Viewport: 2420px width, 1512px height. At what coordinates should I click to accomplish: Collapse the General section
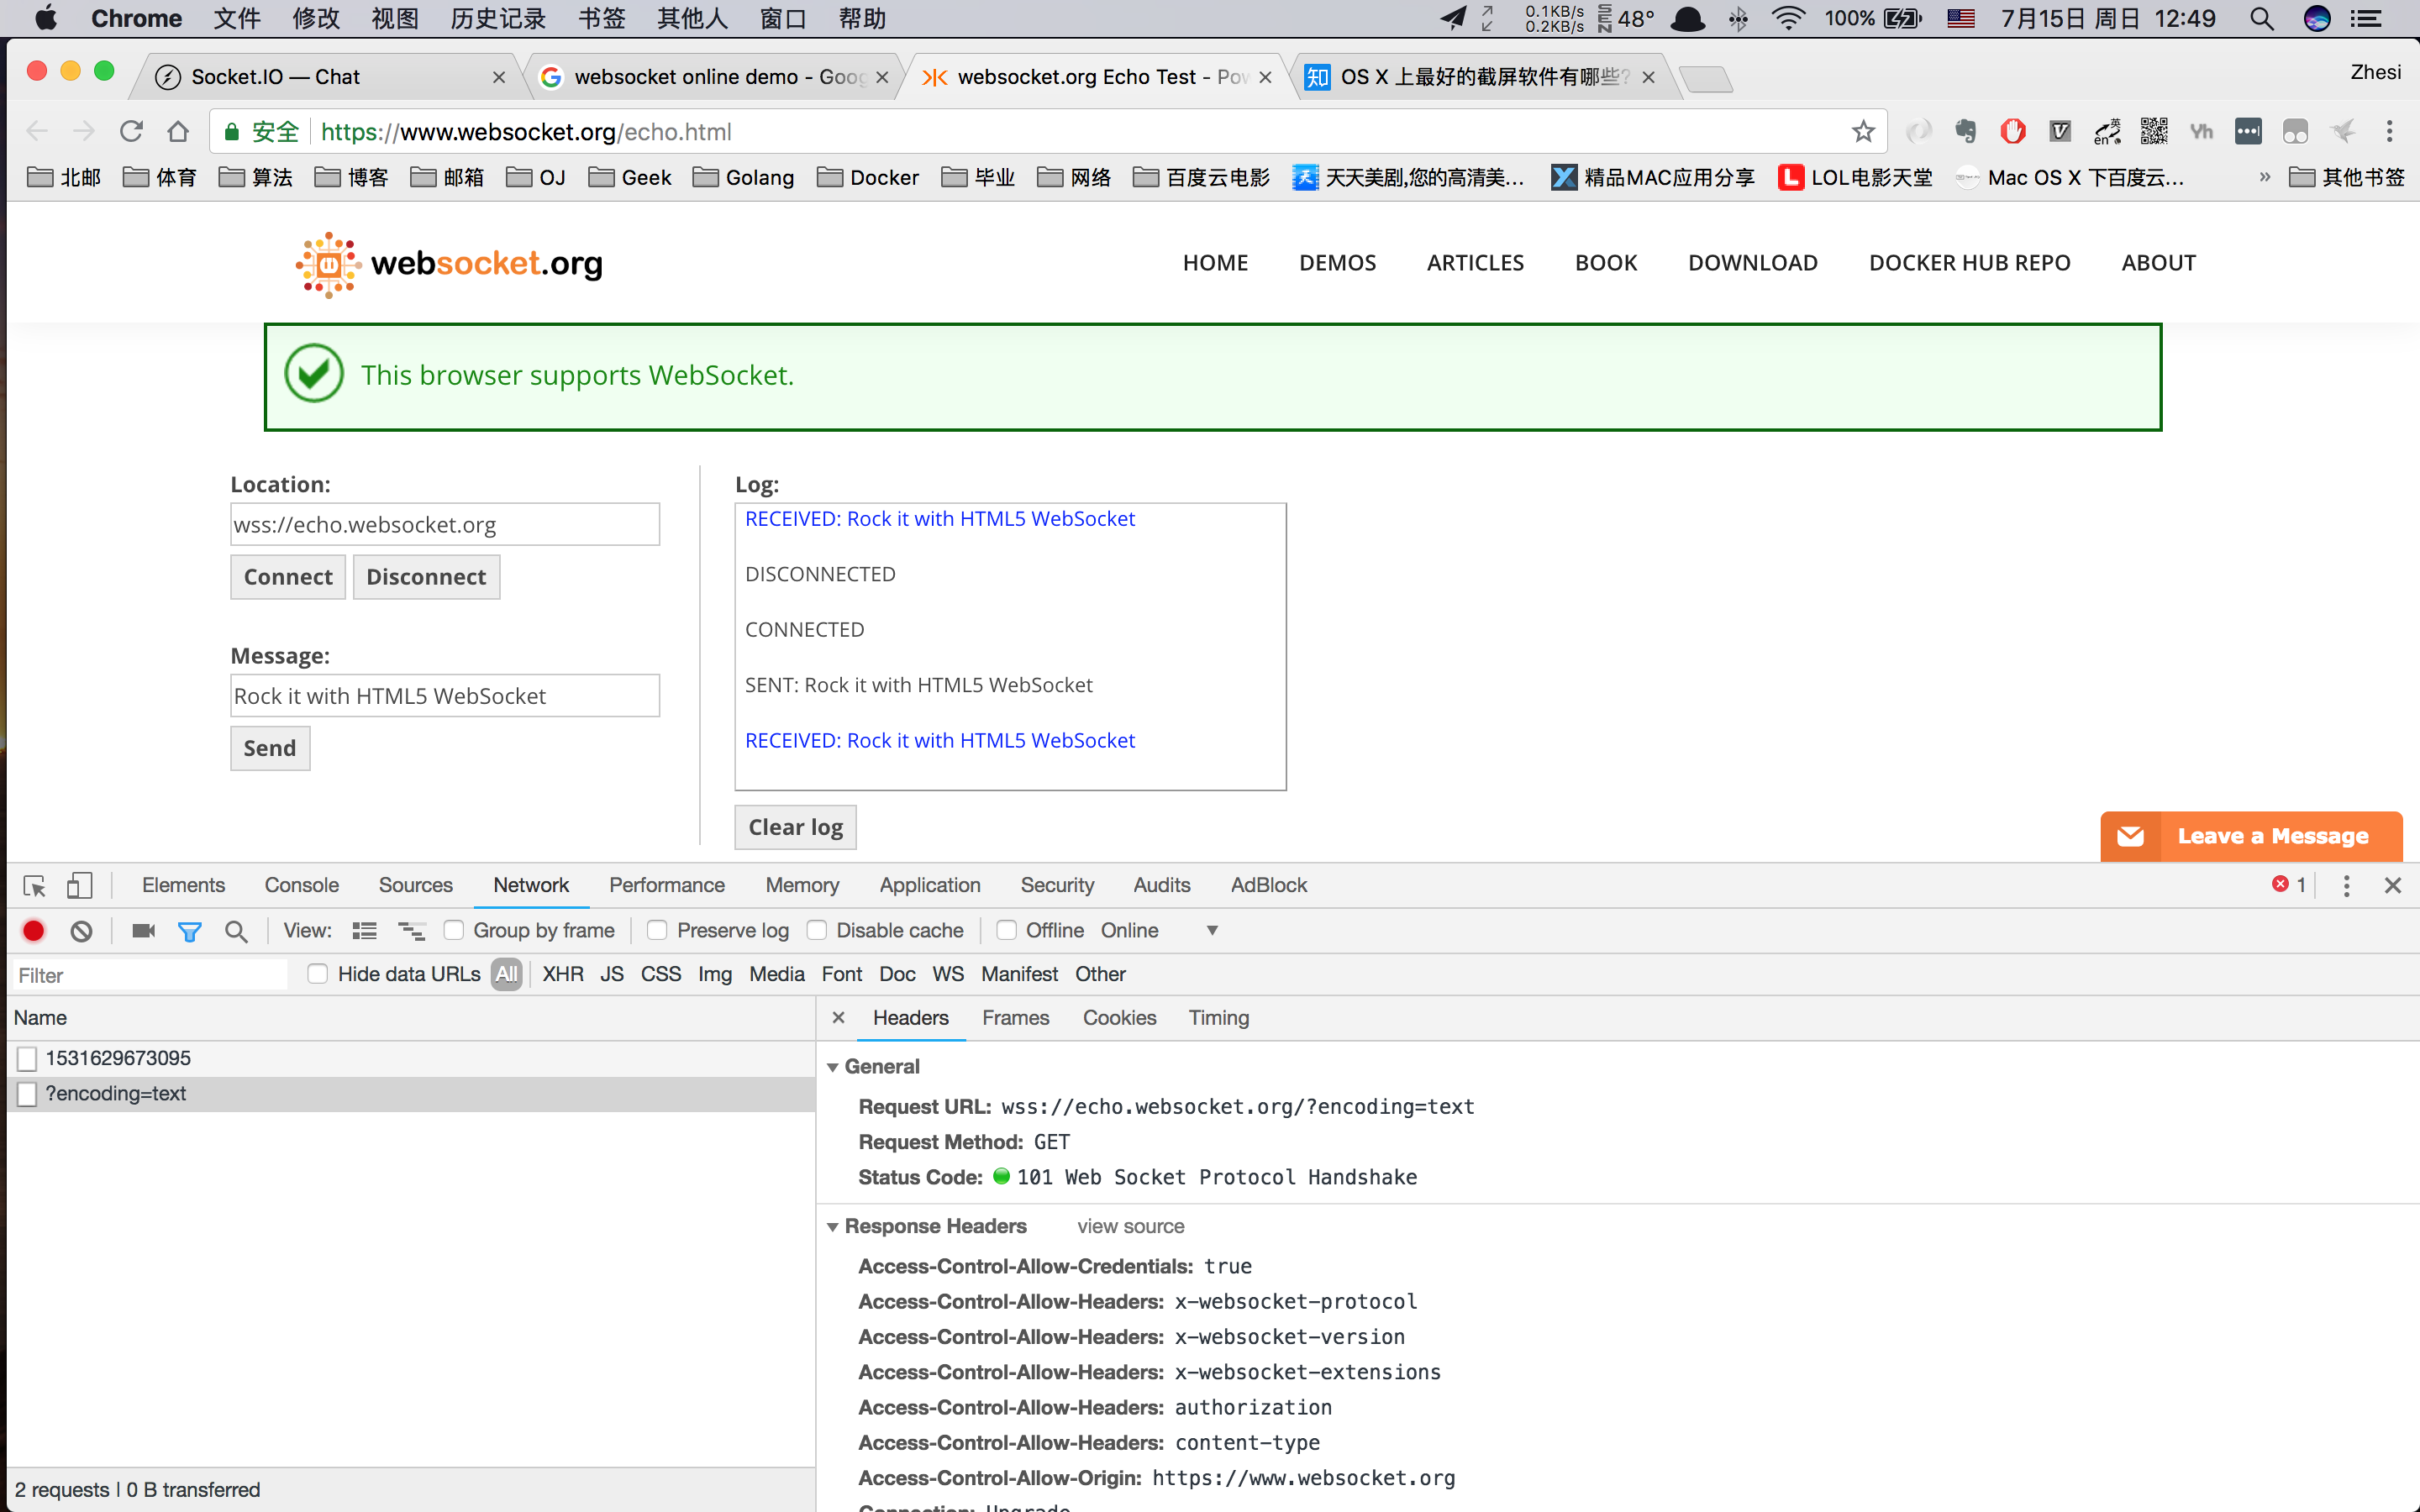[x=832, y=1067]
